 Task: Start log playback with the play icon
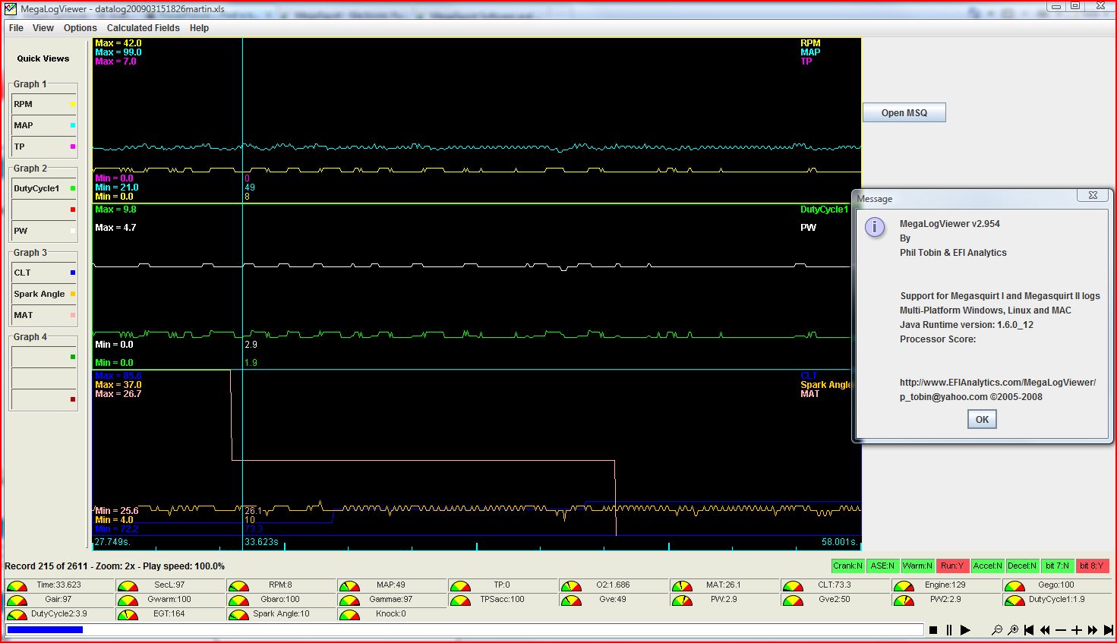click(965, 630)
